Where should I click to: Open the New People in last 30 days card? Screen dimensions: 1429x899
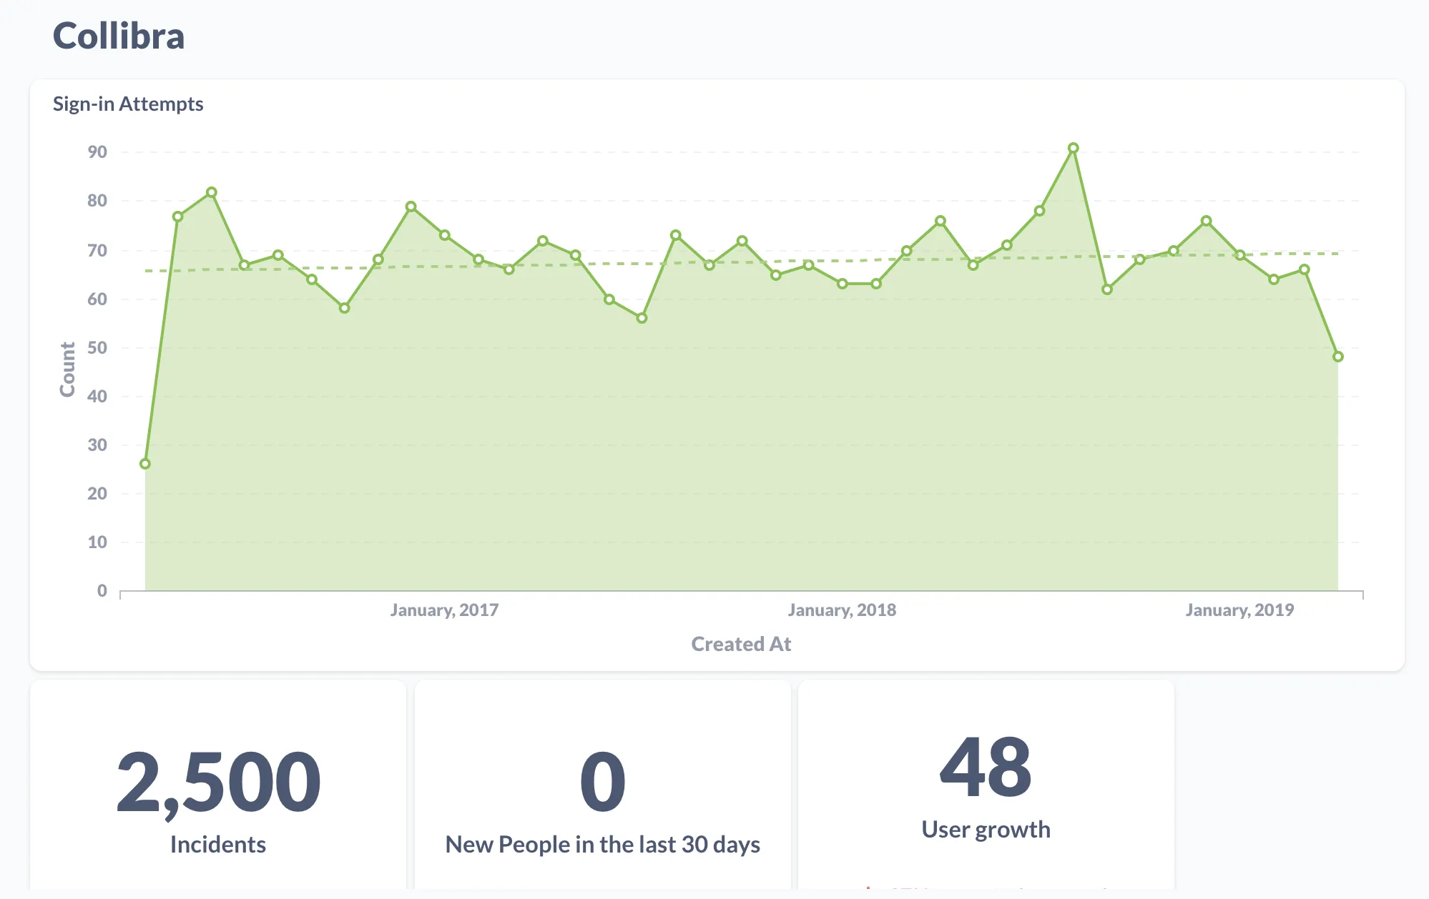(x=603, y=786)
